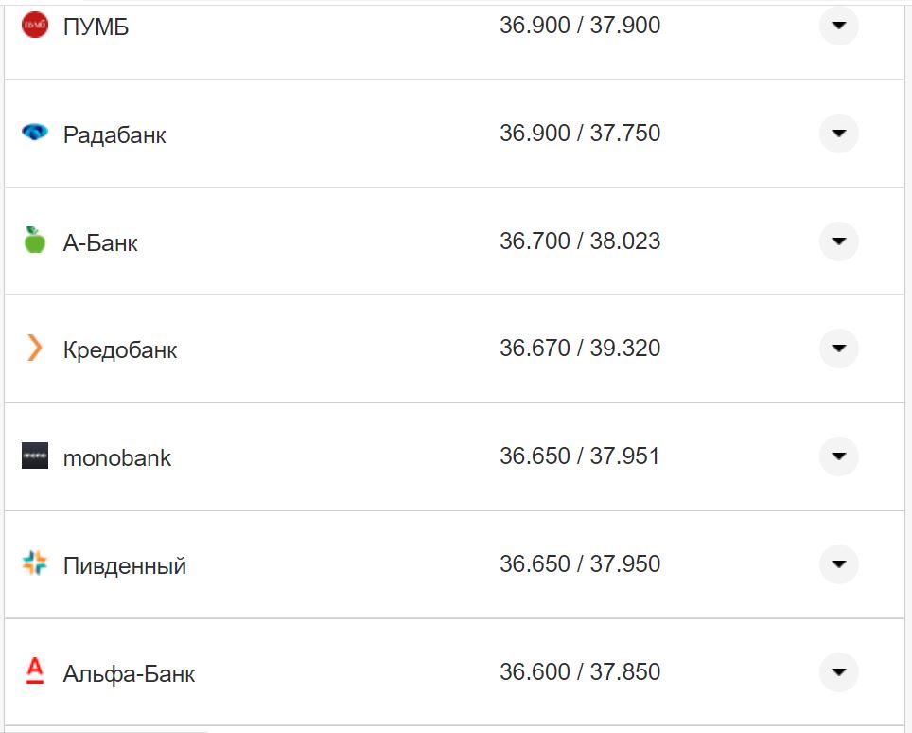Click the Кредобанк orange chevron icon
Image resolution: width=912 pixels, height=733 pixels.
point(35,349)
